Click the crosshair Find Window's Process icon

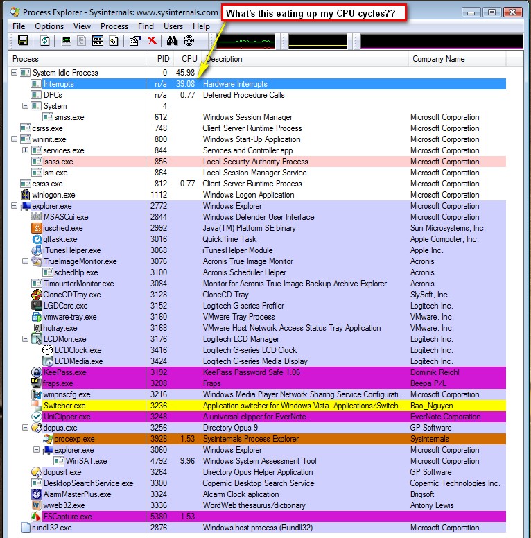[189, 41]
